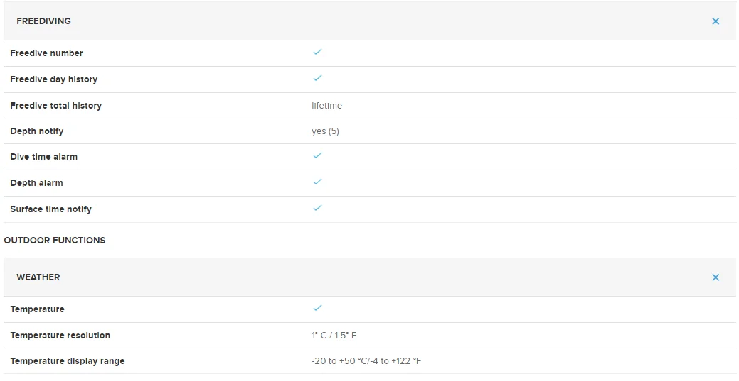The width and height of the screenshot is (739, 381).
Task: Click the Temperature checkmark icon
Action: (x=317, y=308)
